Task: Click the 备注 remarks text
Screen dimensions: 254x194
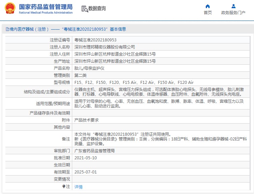Action: coord(161,139)
